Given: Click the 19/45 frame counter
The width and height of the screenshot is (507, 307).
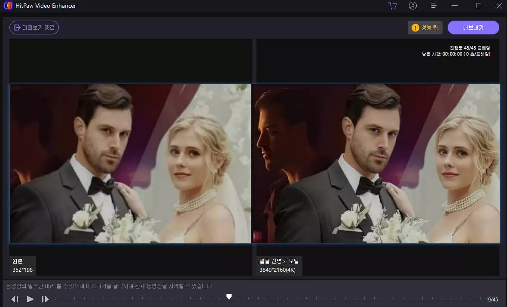Looking at the screenshot, I should 492,300.
